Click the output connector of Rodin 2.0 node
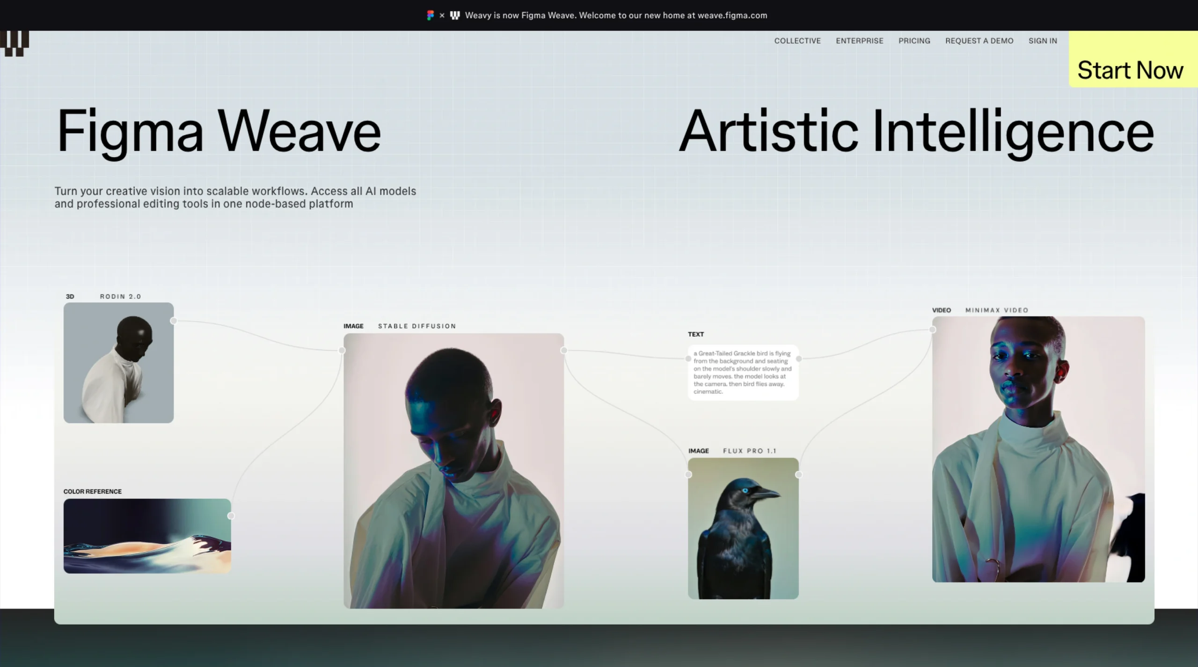The image size is (1198, 667). coord(174,321)
